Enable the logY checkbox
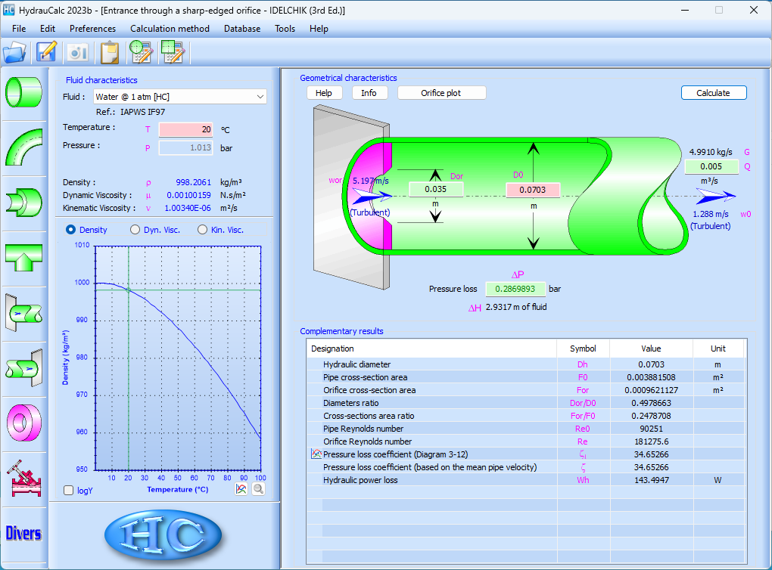The height and width of the screenshot is (570, 772). point(69,491)
